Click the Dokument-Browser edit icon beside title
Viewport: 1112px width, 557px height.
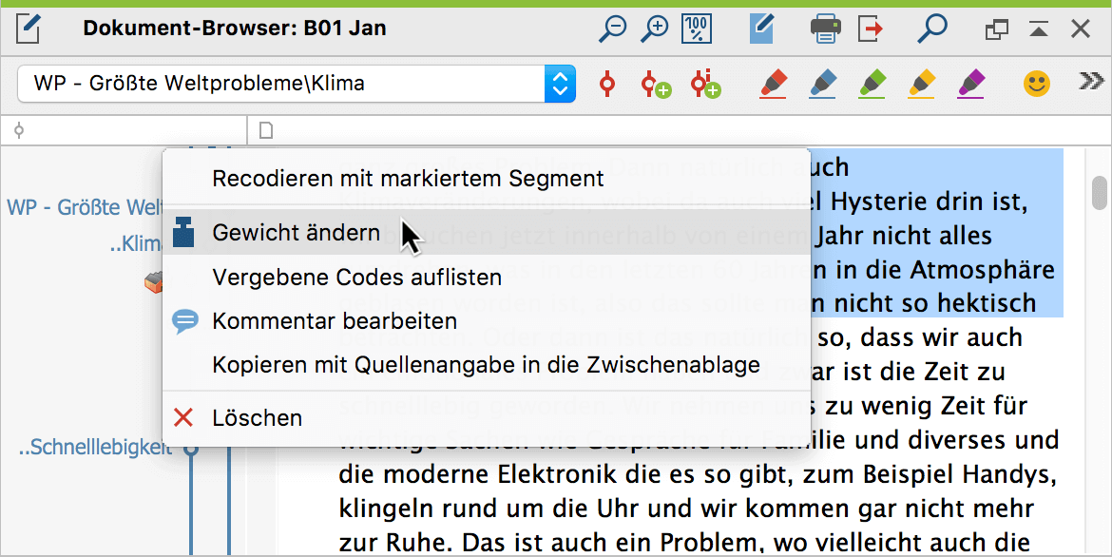29,29
